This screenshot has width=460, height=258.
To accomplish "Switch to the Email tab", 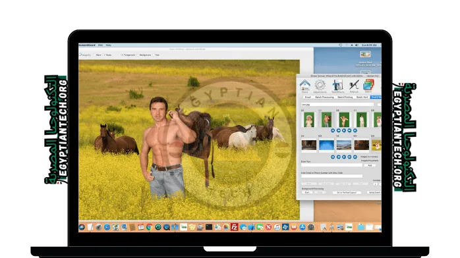I will pyautogui.click(x=308, y=97).
